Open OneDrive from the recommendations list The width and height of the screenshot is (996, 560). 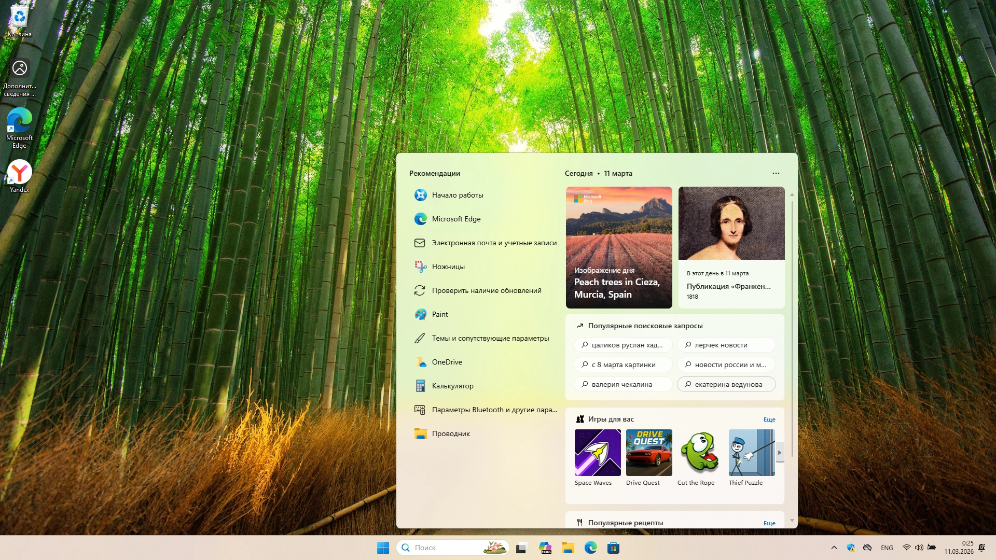click(x=447, y=362)
